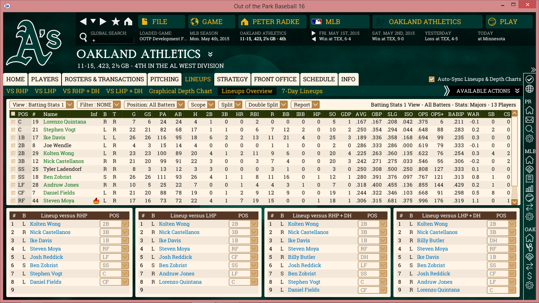Viewport: 539px width, 303px height.
Task: Click the Play button
Action: (508, 22)
